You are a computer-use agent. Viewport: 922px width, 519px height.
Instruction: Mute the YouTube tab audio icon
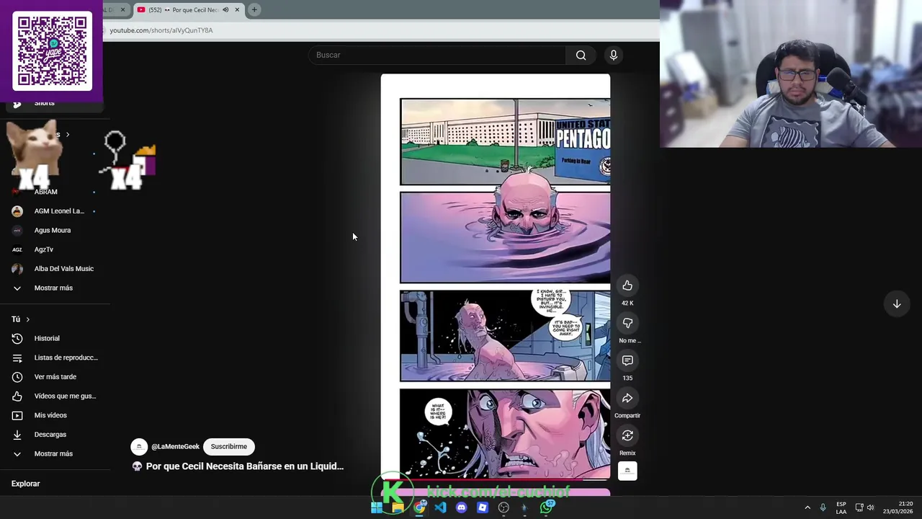[x=225, y=9]
